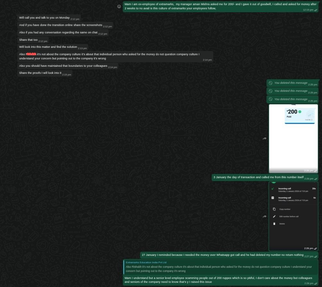This screenshot has height=287, width=322.
Task: Select the "Share that too" message
Action: point(28,40)
